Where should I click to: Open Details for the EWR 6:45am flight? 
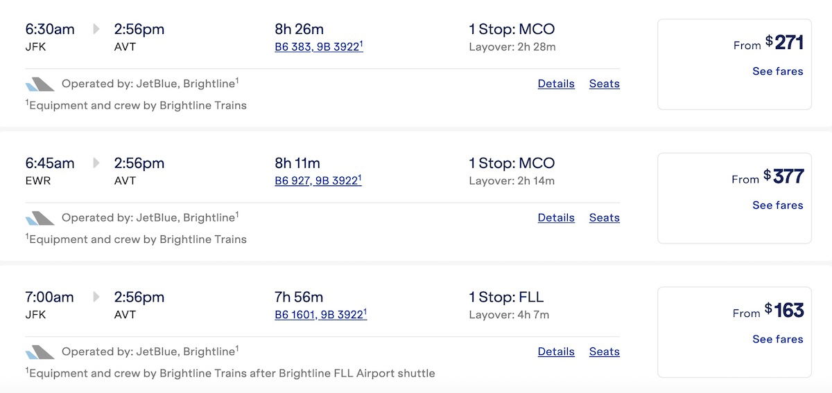point(556,218)
